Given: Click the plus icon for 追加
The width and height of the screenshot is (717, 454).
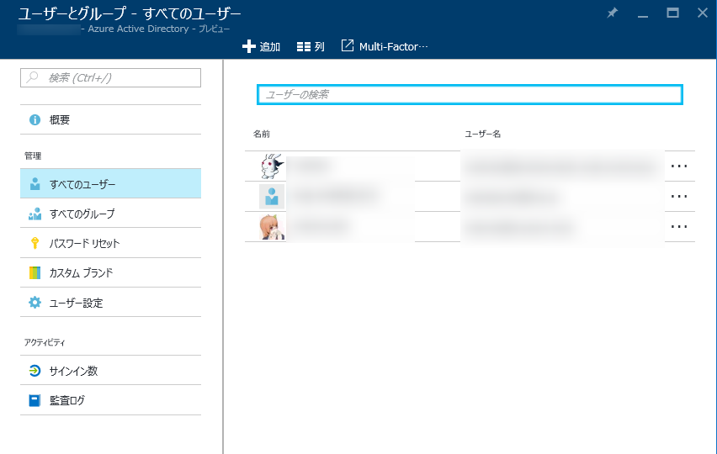Looking at the screenshot, I should pos(249,46).
